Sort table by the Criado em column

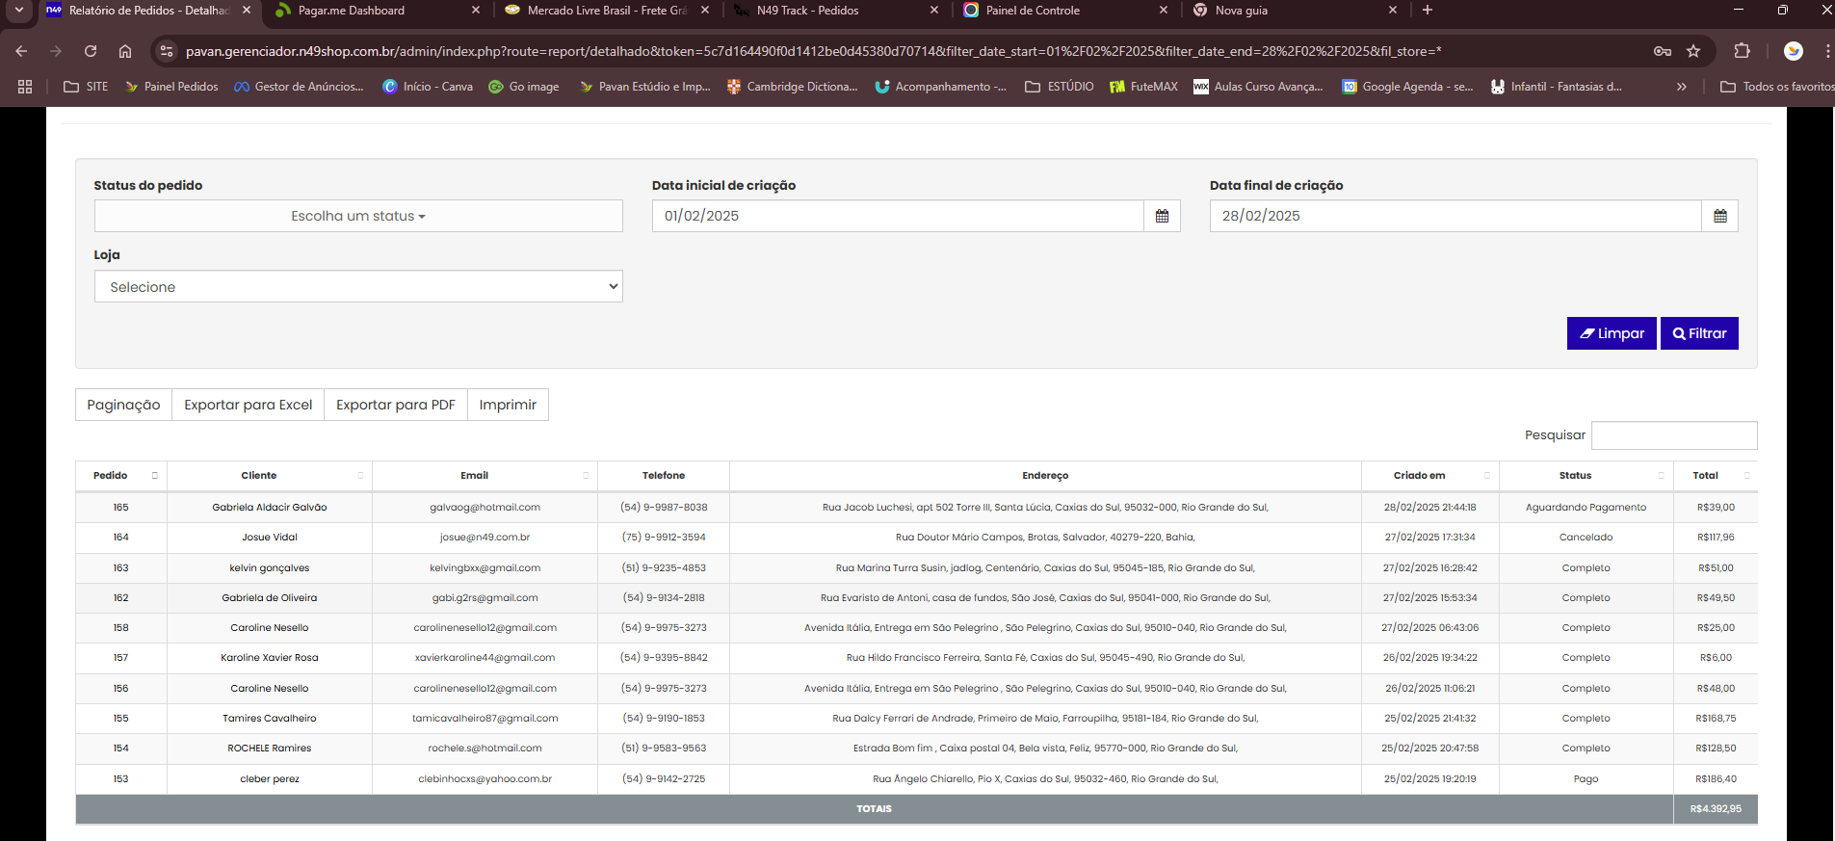(1429, 476)
